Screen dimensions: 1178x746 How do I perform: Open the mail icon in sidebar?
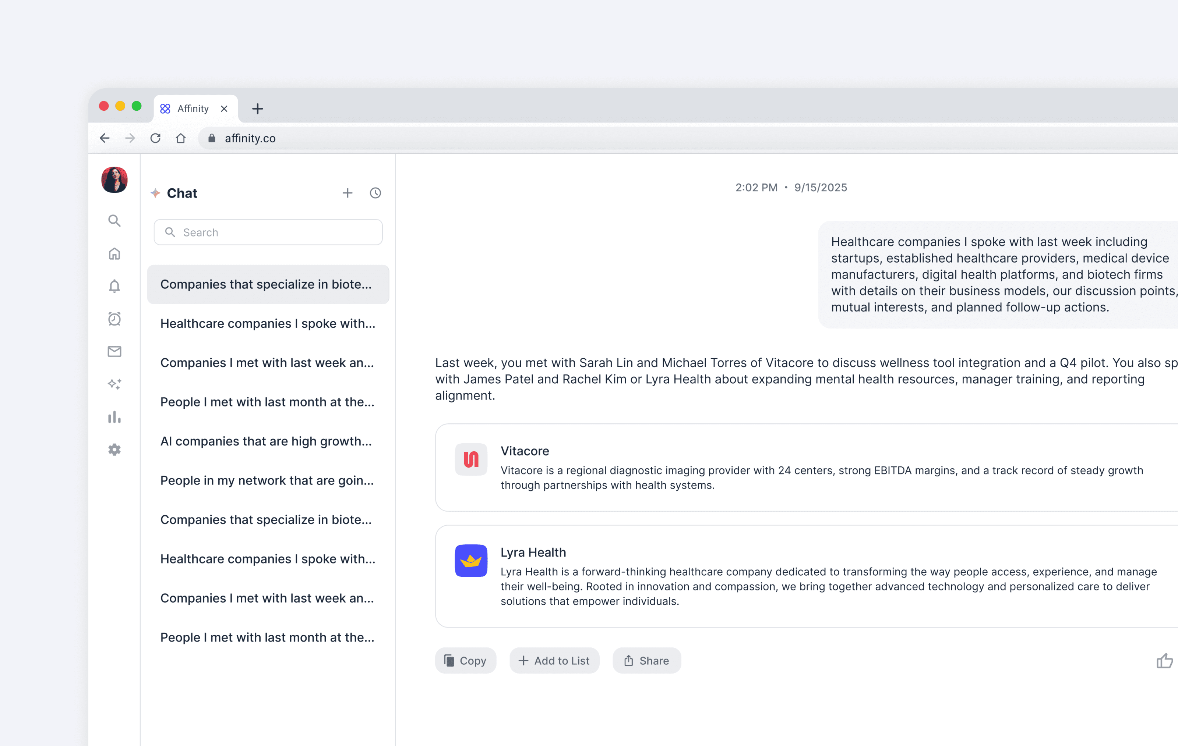click(114, 352)
